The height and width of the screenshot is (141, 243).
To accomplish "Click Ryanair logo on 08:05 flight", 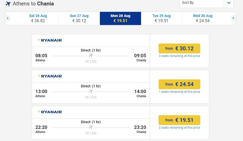I will tap(50, 40).
